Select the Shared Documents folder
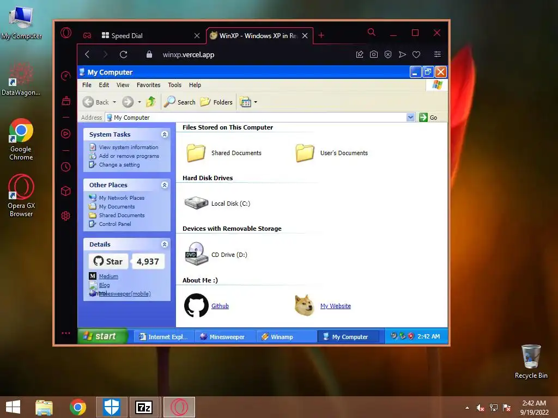The image size is (558, 418). click(224, 153)
